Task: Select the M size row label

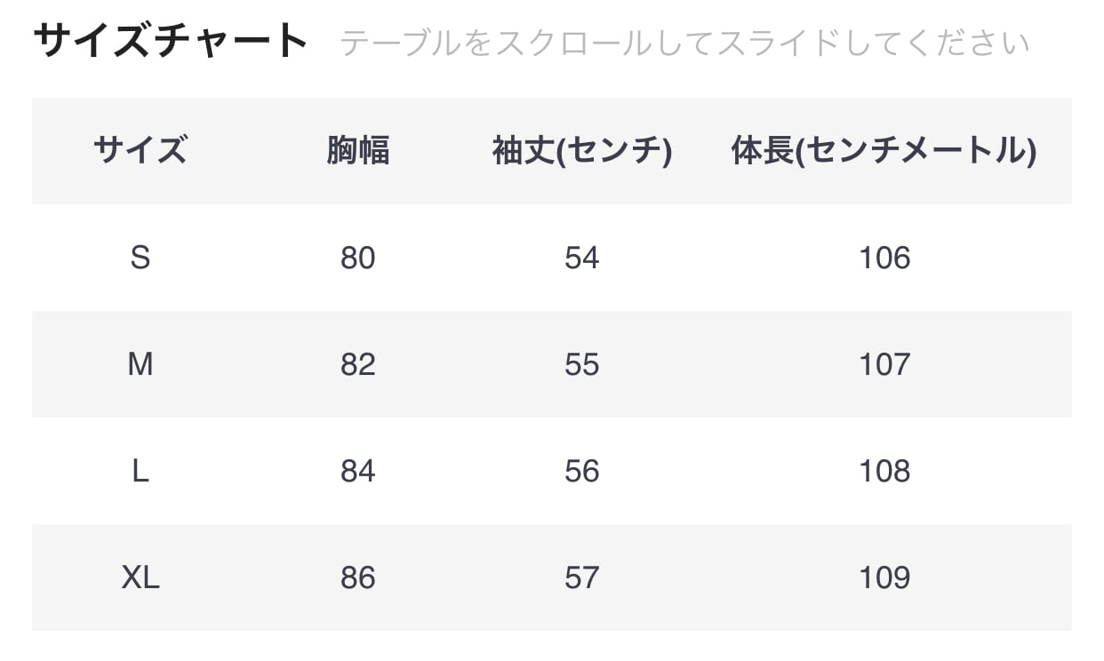Action: click(140, 364)
